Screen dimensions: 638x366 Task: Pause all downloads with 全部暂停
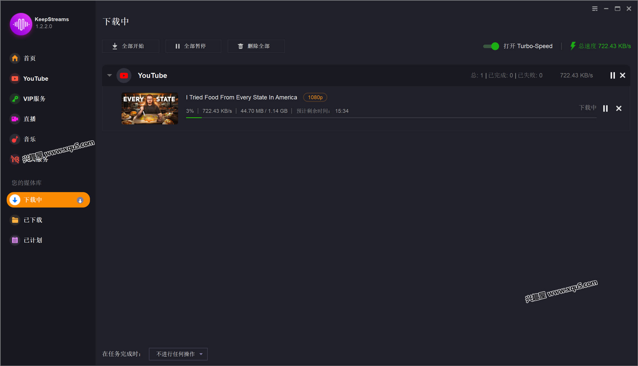[193, 46]
